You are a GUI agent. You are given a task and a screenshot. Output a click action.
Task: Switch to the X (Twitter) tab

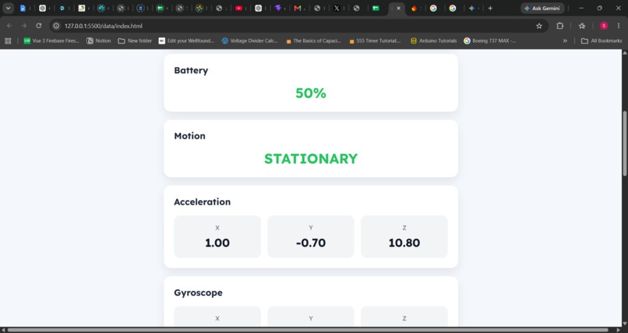point(337,8)
